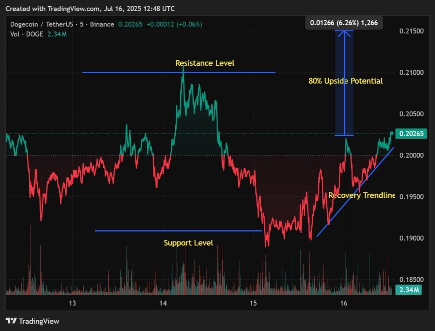Click the 0.20265 price in chart header
435x331 pixels.
pyautogui.click(x=130, y=24)
